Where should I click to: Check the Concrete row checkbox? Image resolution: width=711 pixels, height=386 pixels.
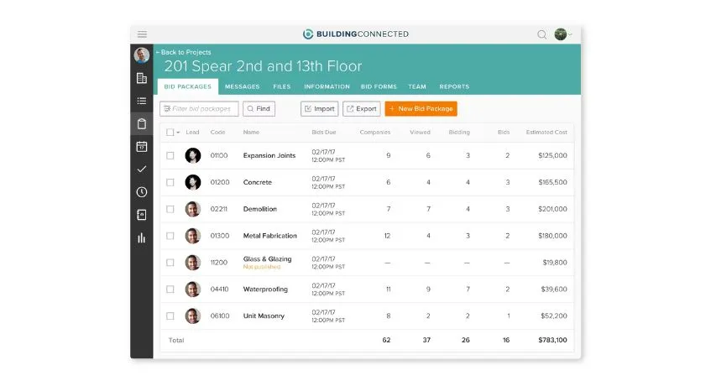tap(170, 182)
